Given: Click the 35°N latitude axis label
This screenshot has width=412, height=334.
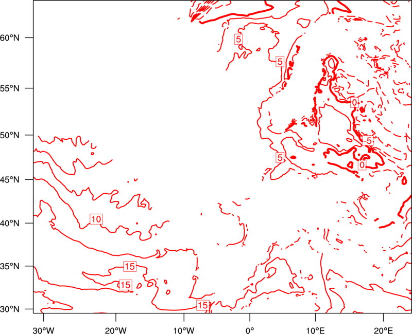Looking at the screenshot, I should 10,266.
